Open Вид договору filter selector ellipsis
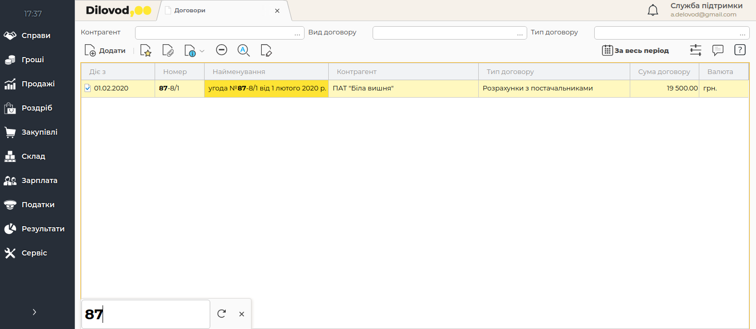The image size is (756, 329). [x=520, y=33]
